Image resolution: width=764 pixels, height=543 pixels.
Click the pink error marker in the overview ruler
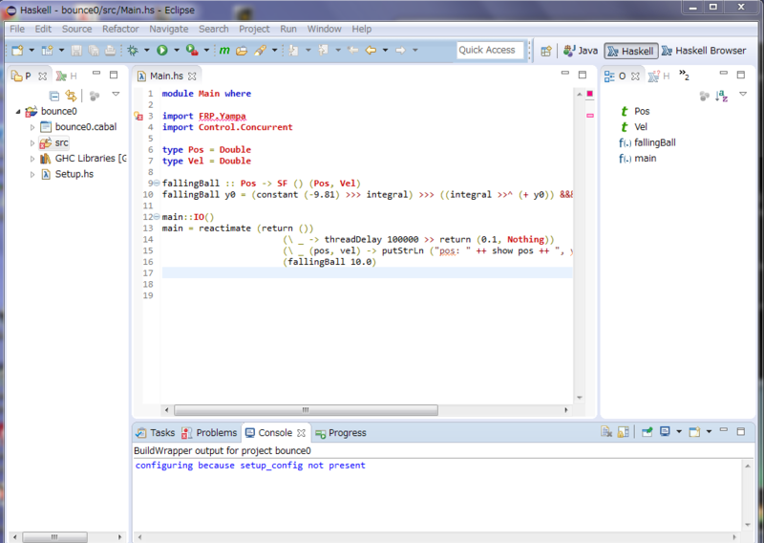coord(590,116)
